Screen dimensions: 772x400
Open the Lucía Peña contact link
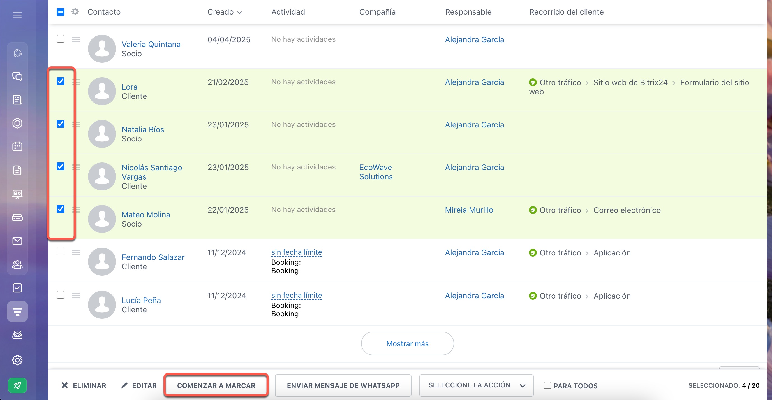141,300
